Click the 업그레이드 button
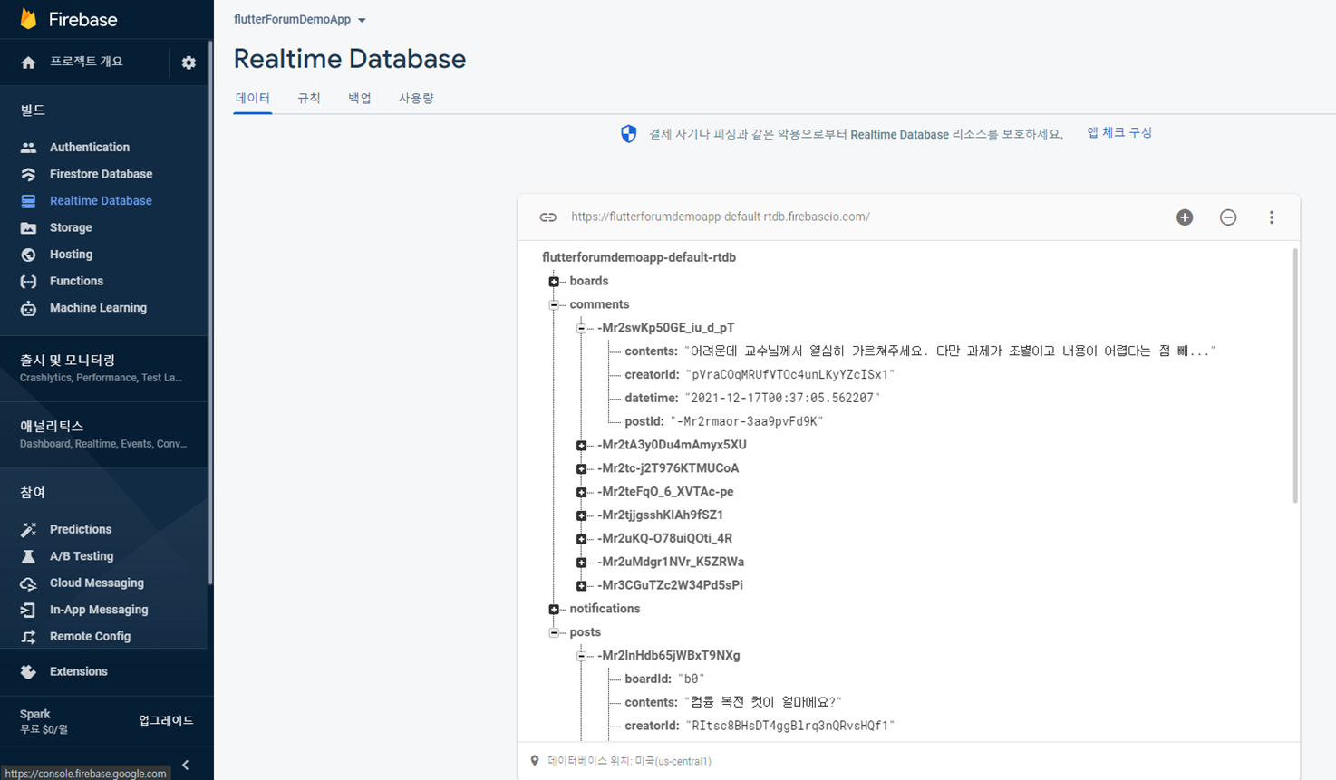This screenshot has height=780, width=1336. [x=166, y=721]
